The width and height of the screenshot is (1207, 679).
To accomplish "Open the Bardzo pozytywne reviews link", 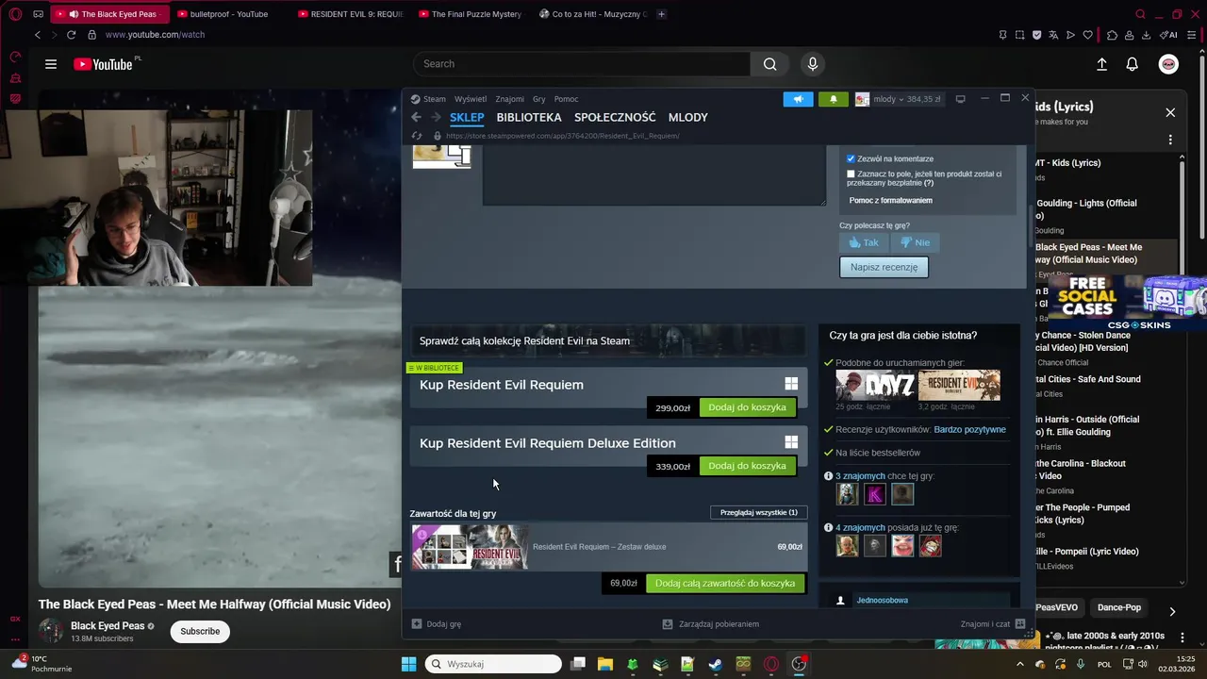I will (969, 429).
